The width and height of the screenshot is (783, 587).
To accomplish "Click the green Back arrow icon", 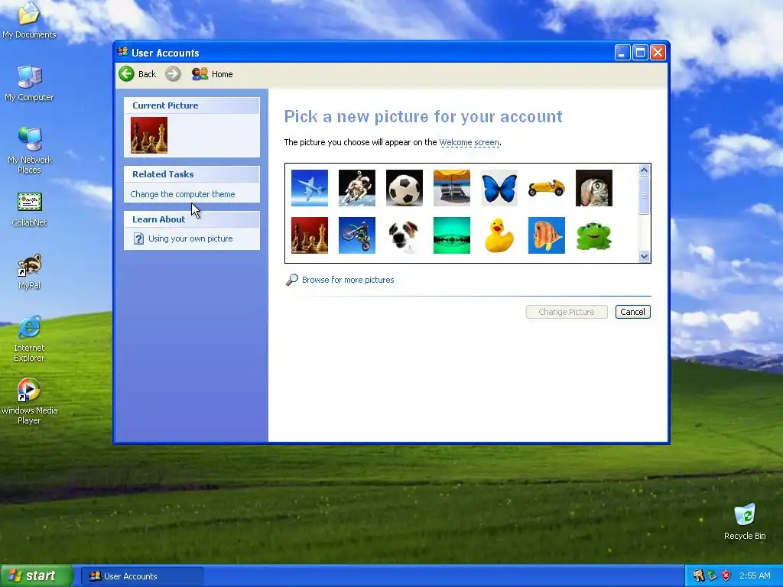I will pos(126,74).
